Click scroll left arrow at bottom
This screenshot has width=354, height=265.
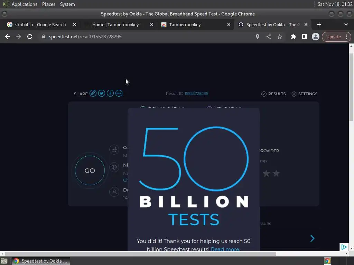2,254
